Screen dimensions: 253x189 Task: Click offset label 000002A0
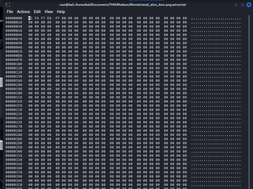point(14,135)
